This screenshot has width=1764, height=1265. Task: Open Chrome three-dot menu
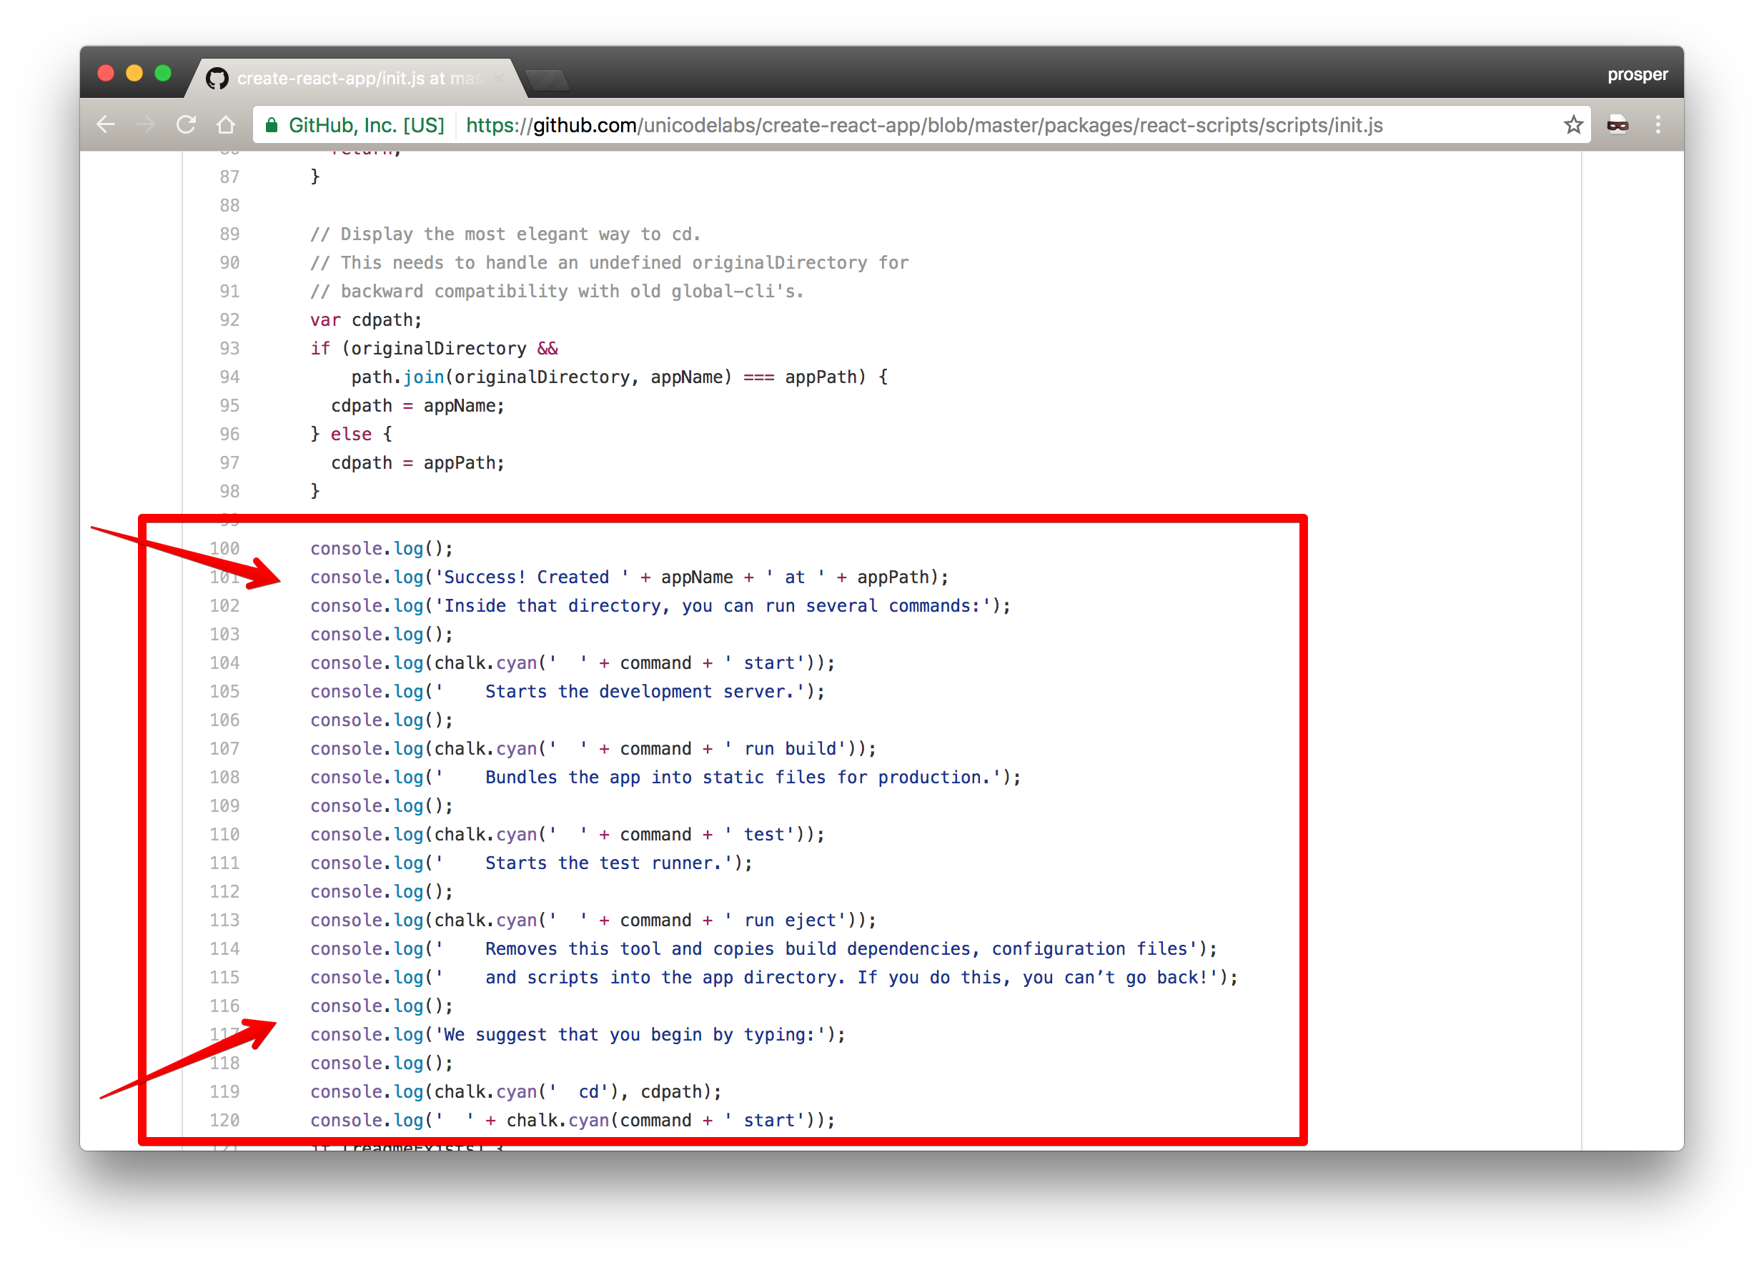1658,124
